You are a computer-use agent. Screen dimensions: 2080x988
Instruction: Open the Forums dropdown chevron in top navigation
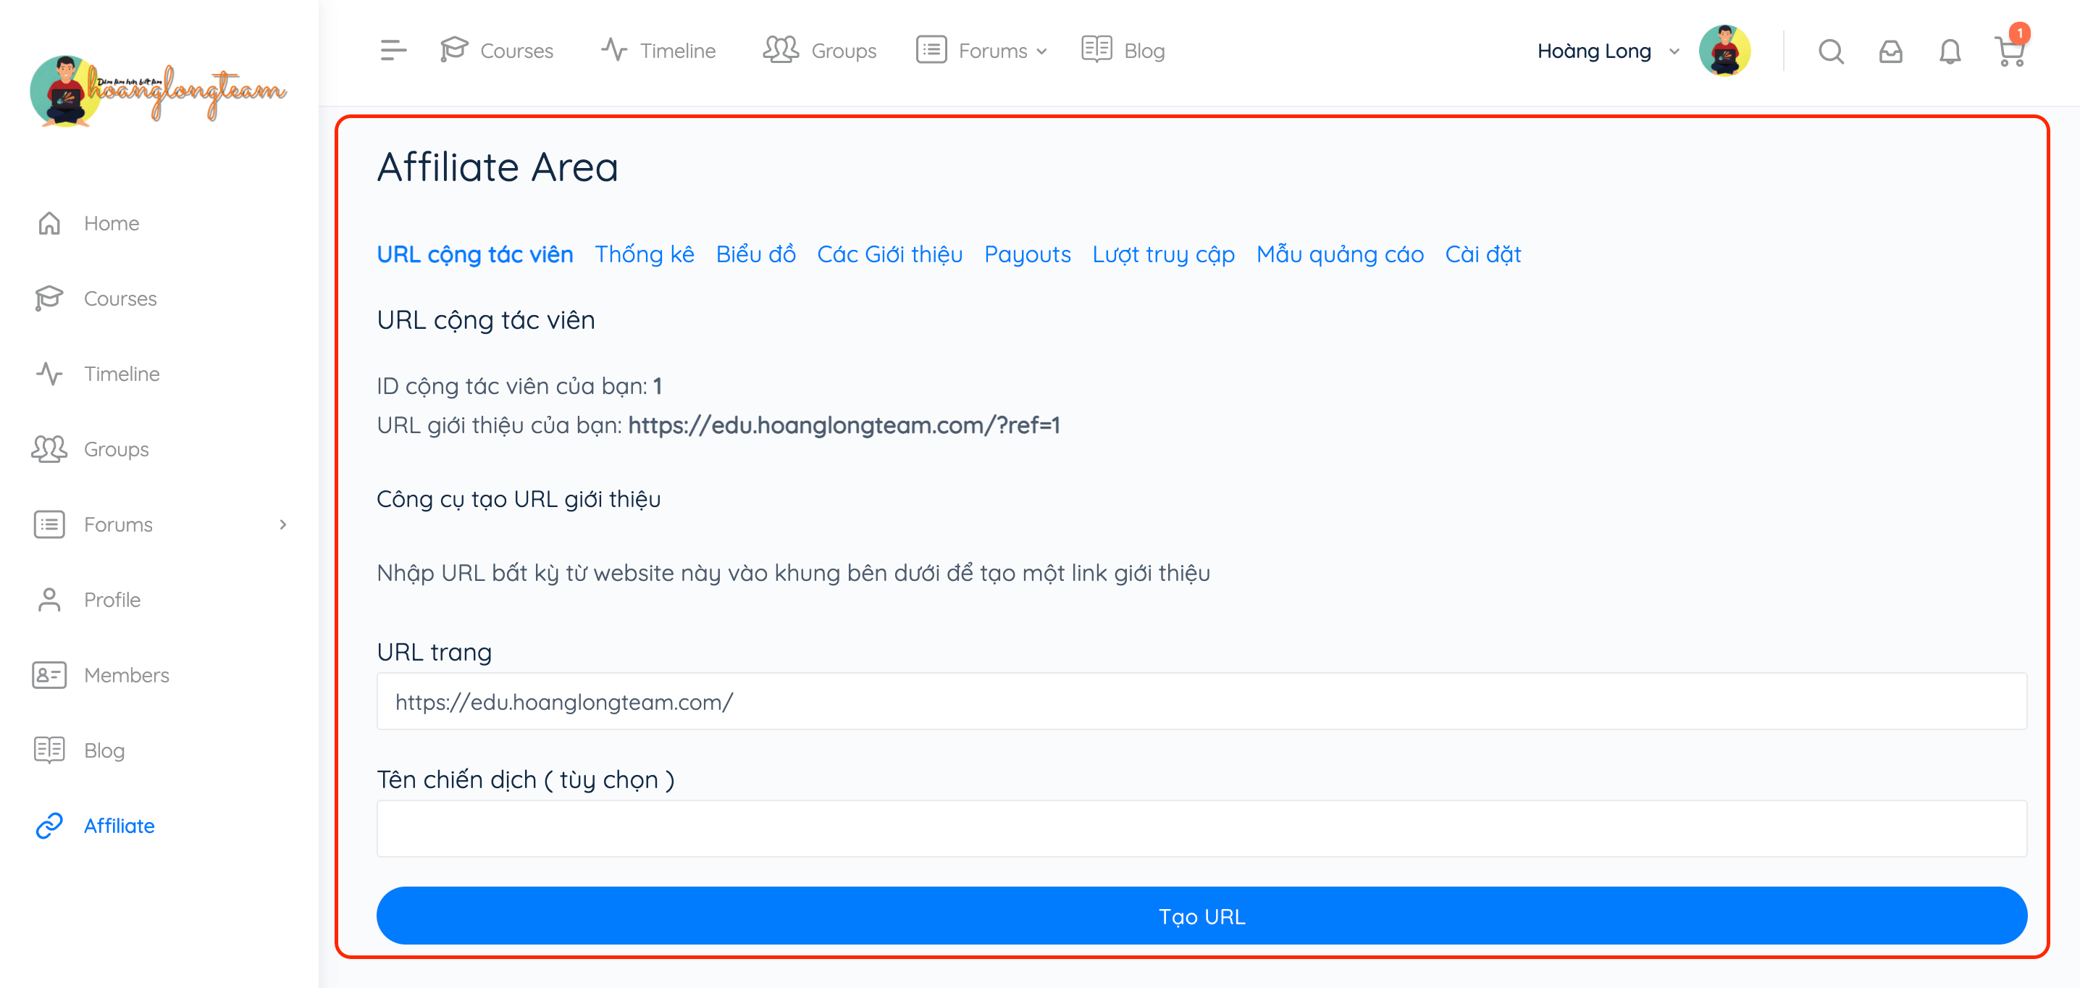(x=1041, y=51)
